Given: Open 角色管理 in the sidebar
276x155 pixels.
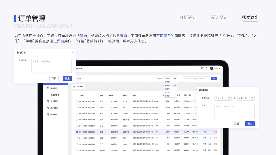Looking at the screenshot, I should pyautogui.click(x=54, y=102).
